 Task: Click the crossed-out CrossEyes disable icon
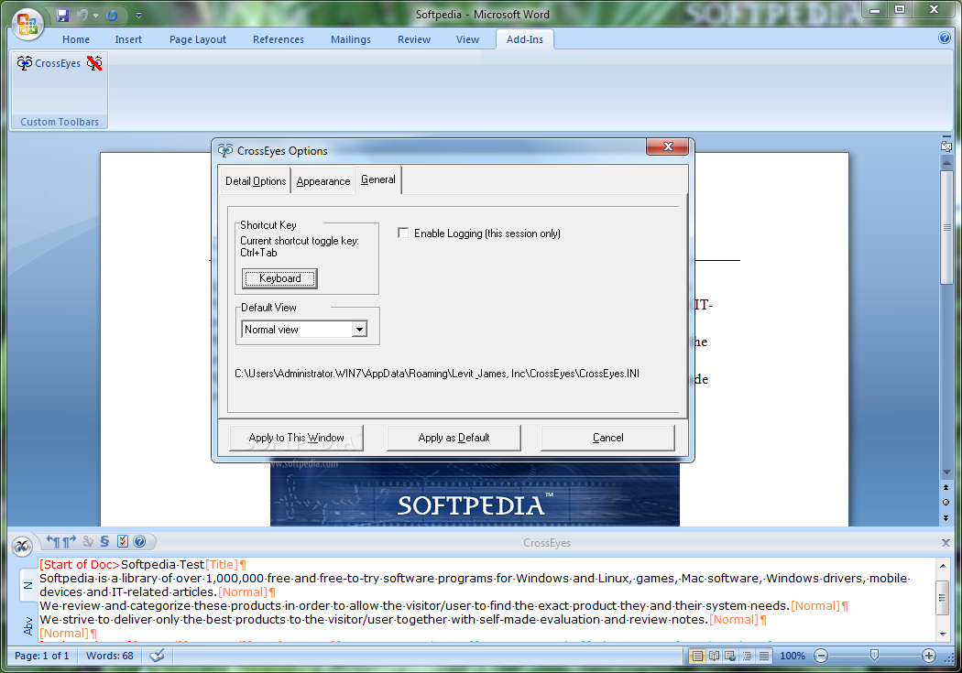tap(94, 63)
